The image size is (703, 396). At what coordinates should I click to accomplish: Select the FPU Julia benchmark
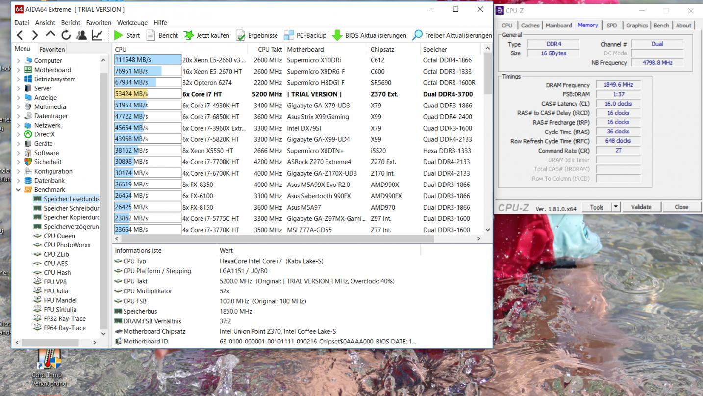[55, 291]
